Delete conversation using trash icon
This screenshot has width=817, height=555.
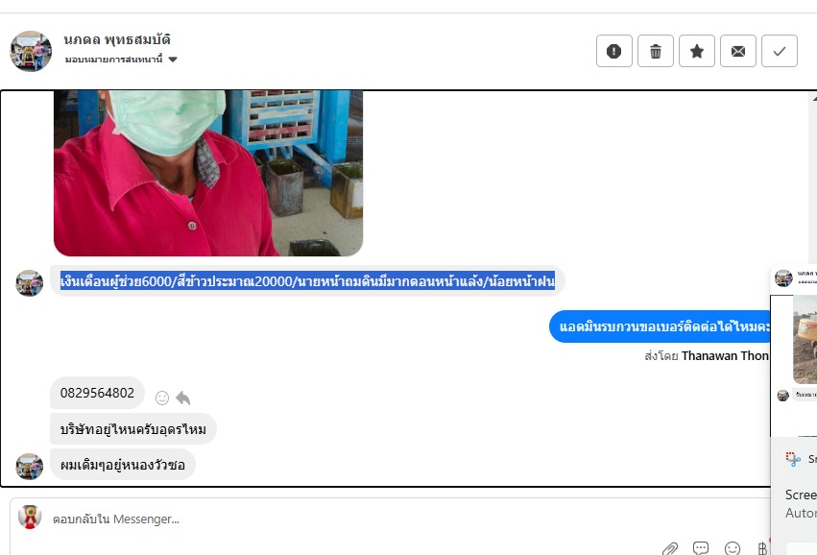pos(656,51)
